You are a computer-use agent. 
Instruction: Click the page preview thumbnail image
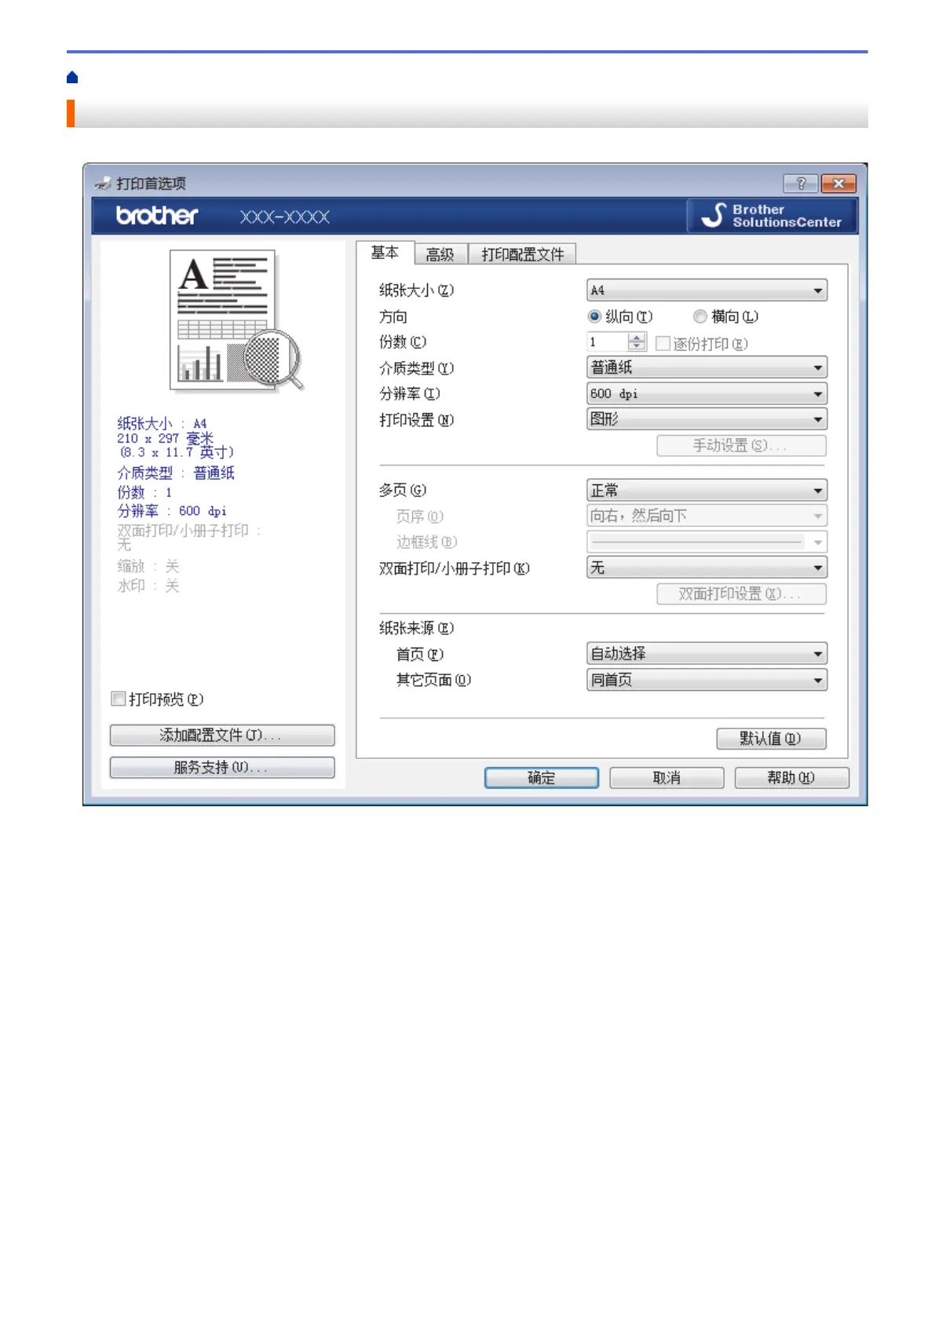tap(235, 320)
